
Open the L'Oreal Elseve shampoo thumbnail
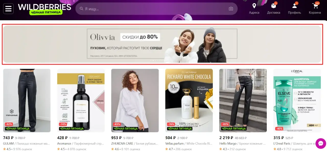coord(297,100)
